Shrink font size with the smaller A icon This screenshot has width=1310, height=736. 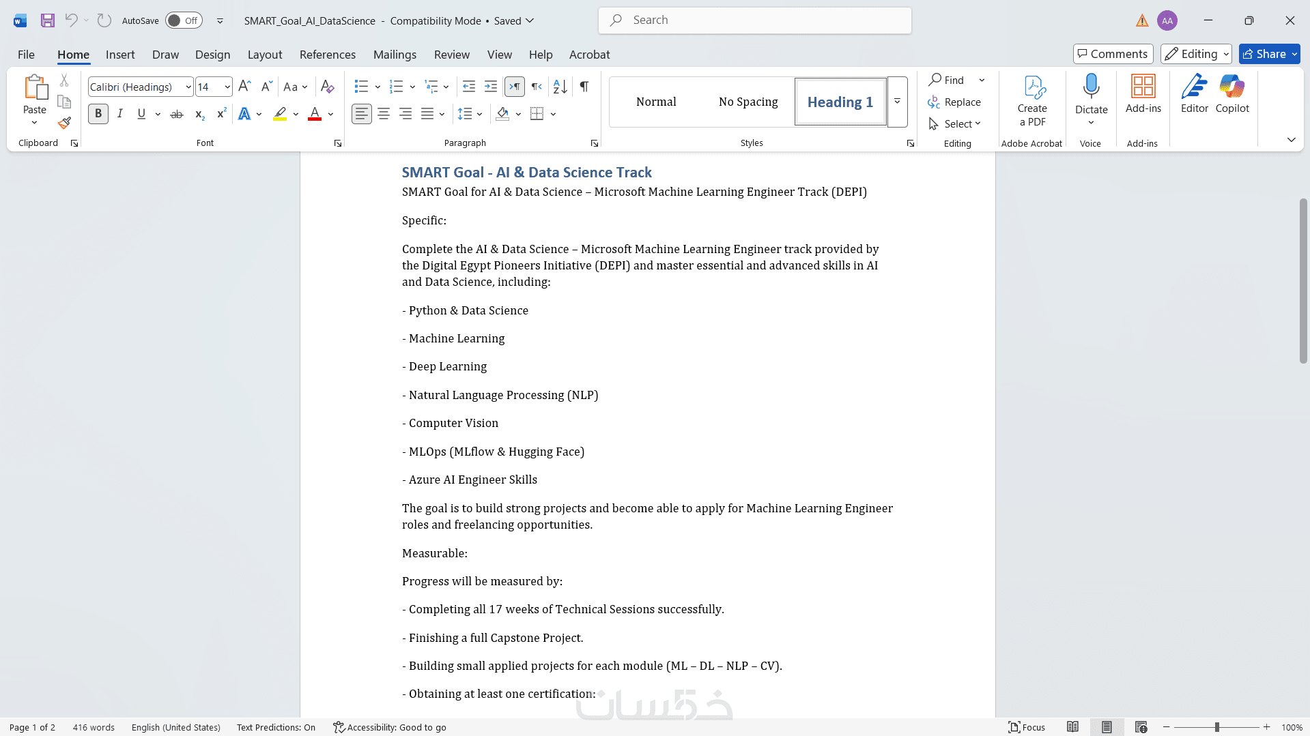tap(267, 87)
